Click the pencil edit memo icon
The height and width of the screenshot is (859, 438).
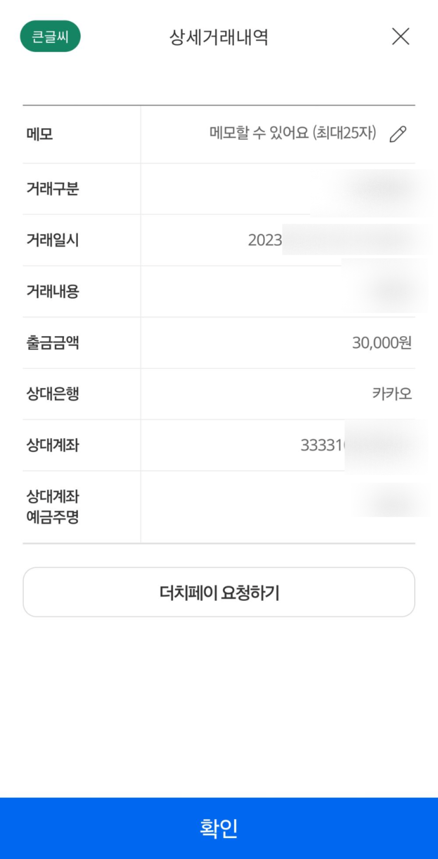point(398,134)
